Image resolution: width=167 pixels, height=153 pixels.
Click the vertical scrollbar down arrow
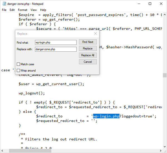[x=165, y=147]
